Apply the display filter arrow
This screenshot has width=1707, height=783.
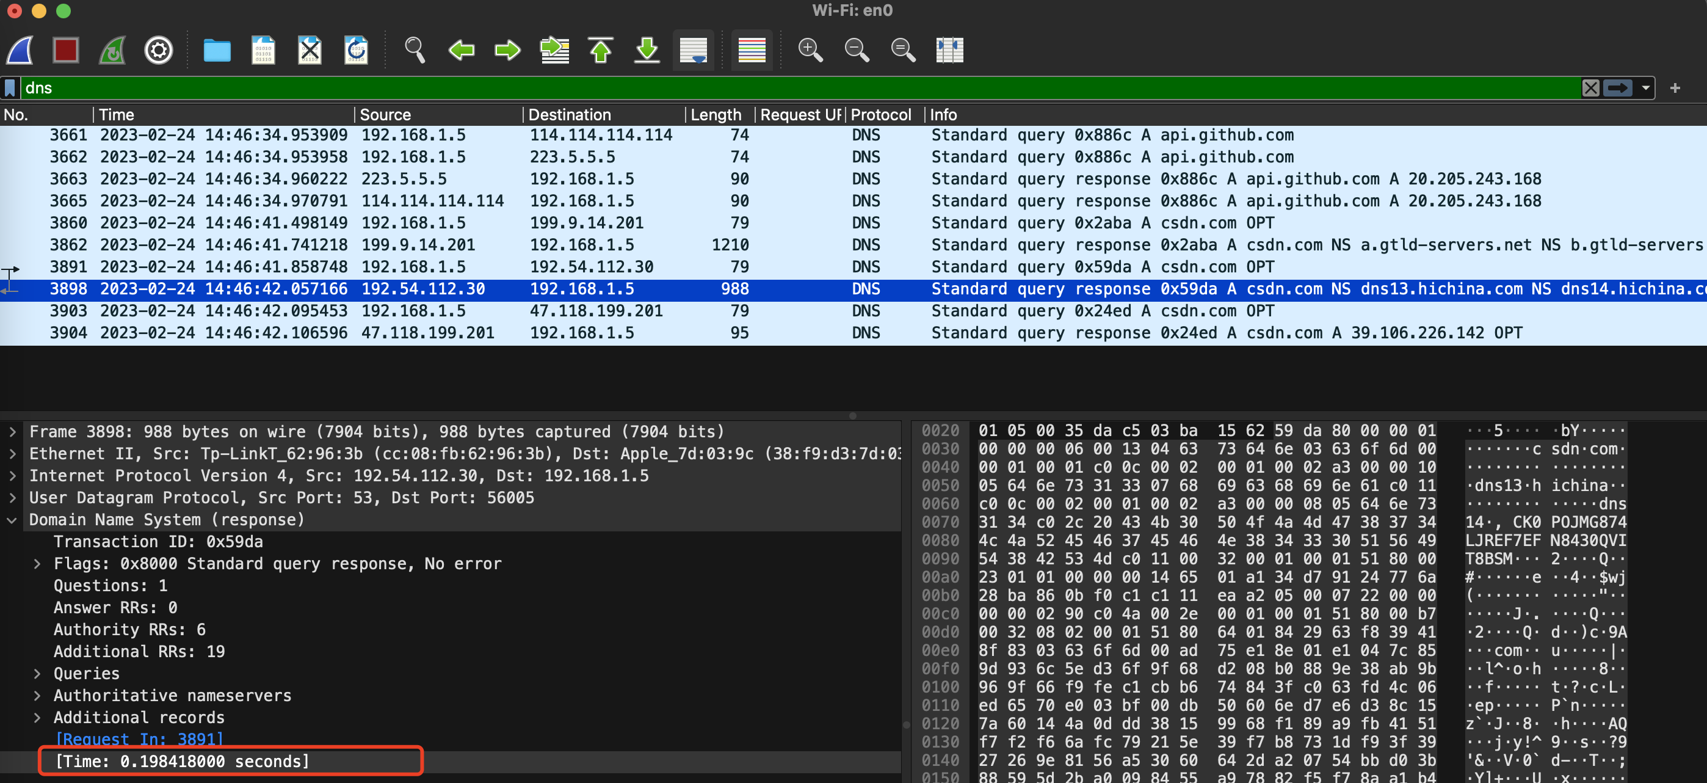[1617, 87]
